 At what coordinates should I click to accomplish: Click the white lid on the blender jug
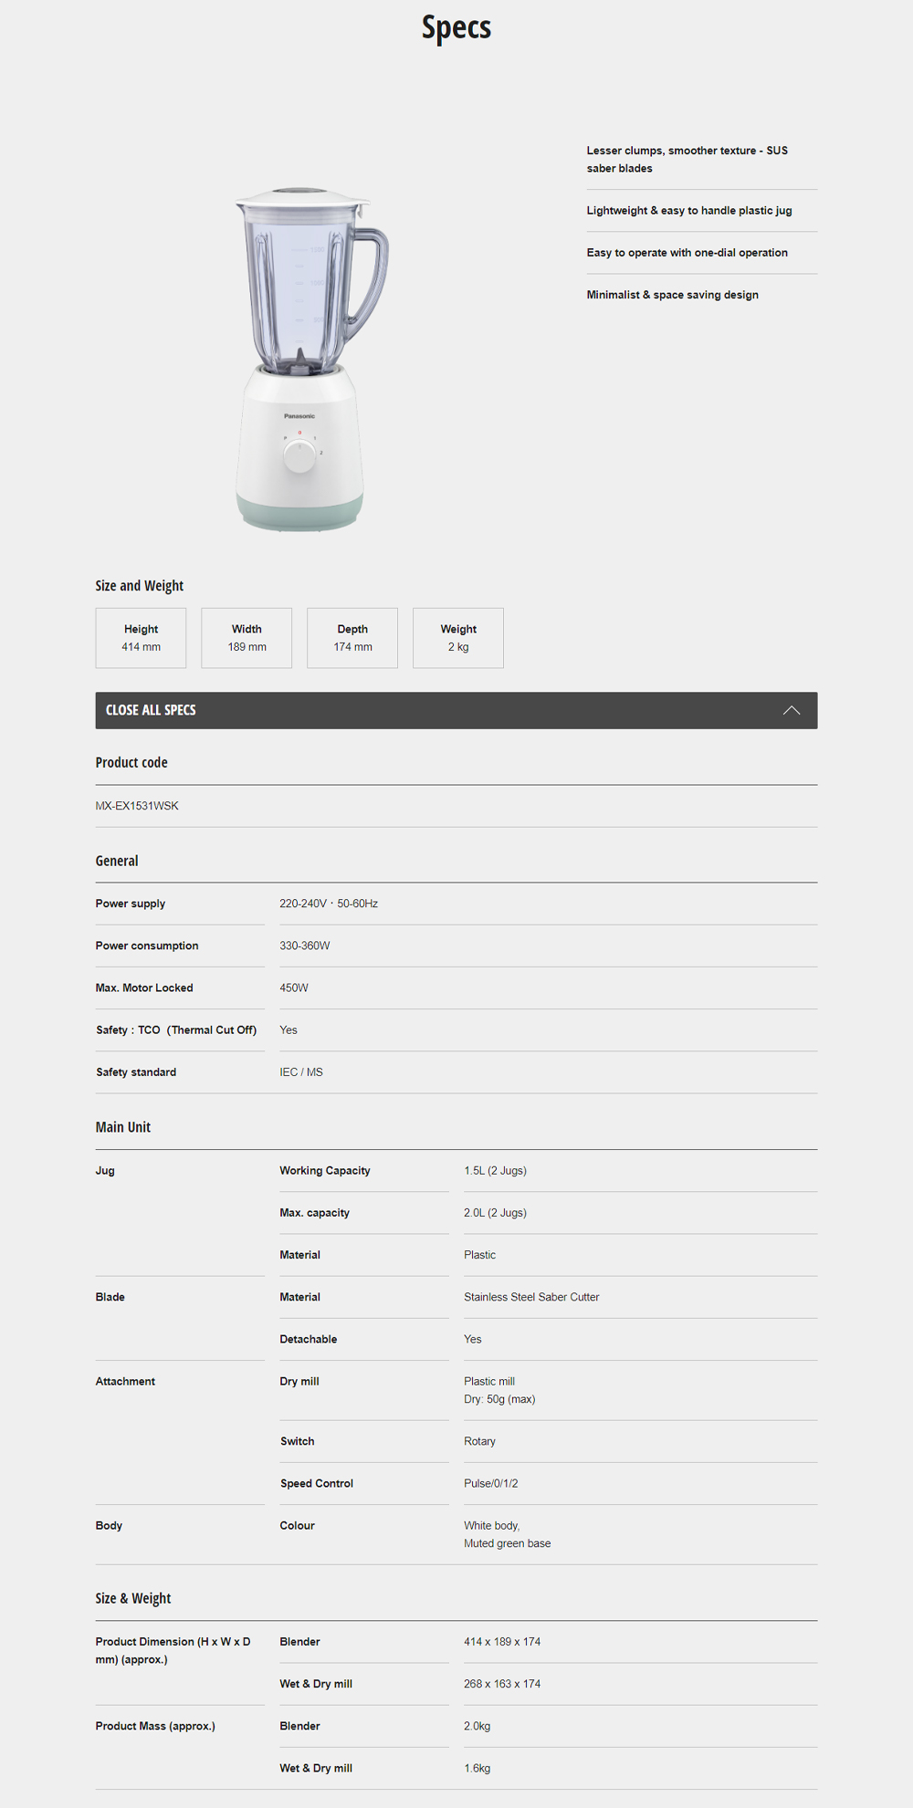click(x=301, y=197)
